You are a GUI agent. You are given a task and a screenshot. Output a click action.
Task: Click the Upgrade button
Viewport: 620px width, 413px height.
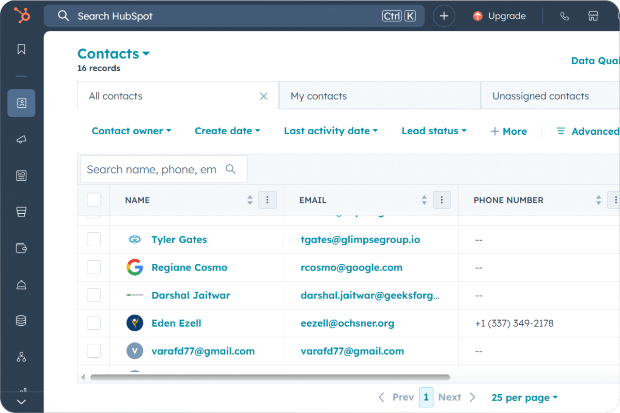pos(500,16)
